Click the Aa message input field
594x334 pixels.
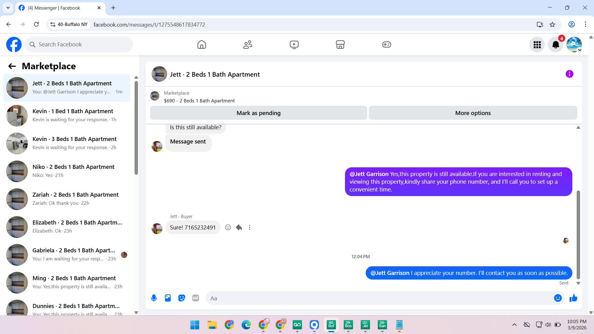377,298
